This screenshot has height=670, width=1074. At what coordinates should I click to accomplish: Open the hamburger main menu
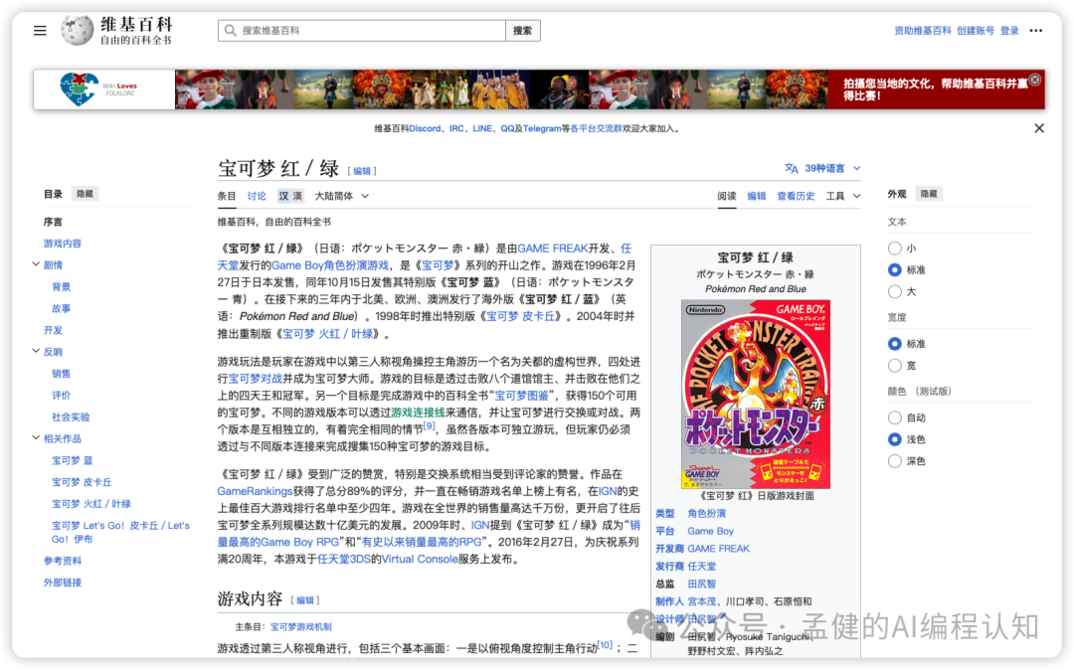(40, 30)
